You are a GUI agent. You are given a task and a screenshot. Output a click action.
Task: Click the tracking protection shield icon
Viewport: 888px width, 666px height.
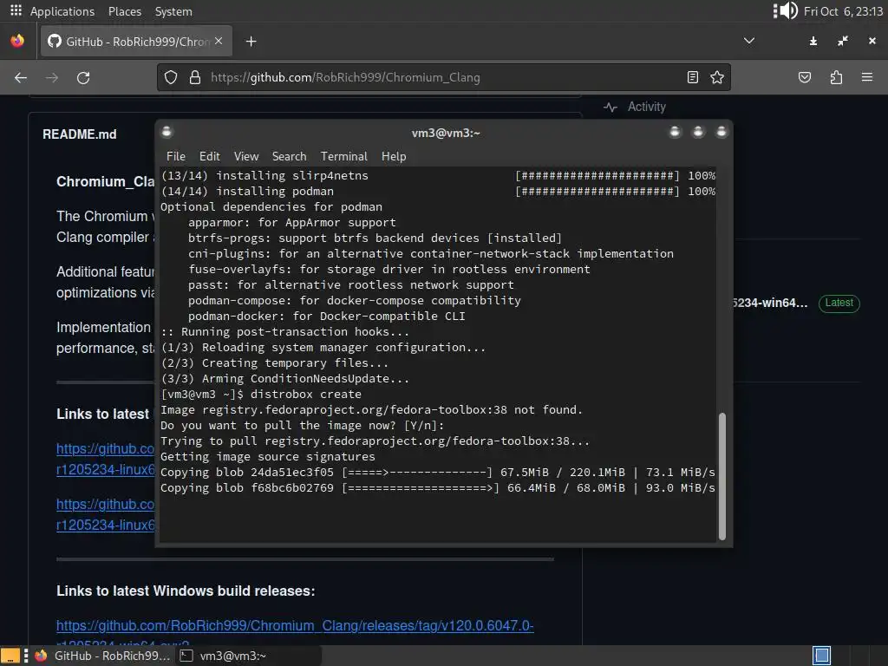pyautogui.click(x=171, y=77)
